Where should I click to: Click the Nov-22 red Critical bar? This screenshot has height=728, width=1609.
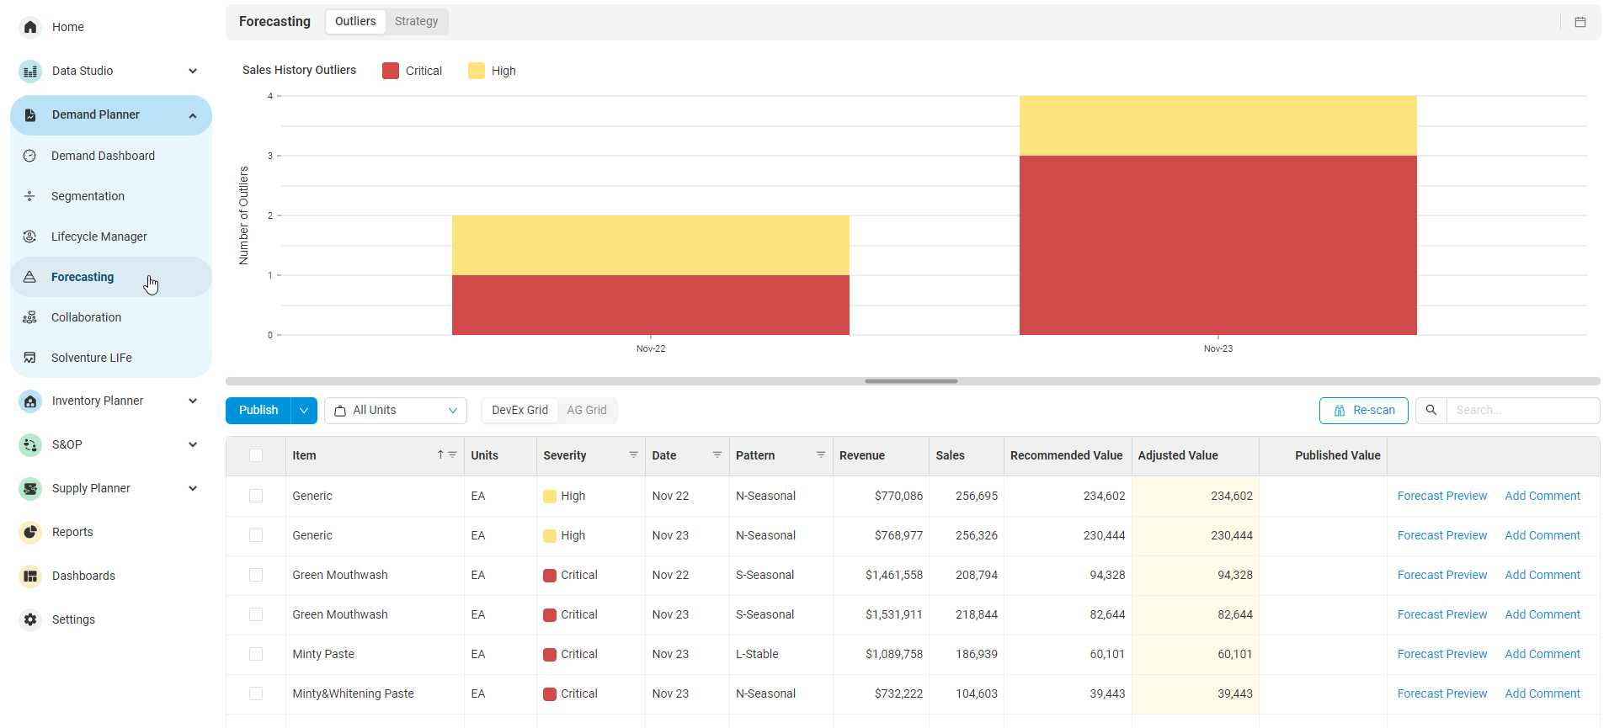point(651,305)
